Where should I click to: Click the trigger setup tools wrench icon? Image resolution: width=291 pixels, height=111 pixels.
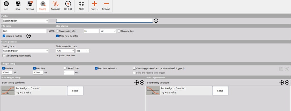tap(287, 69)
